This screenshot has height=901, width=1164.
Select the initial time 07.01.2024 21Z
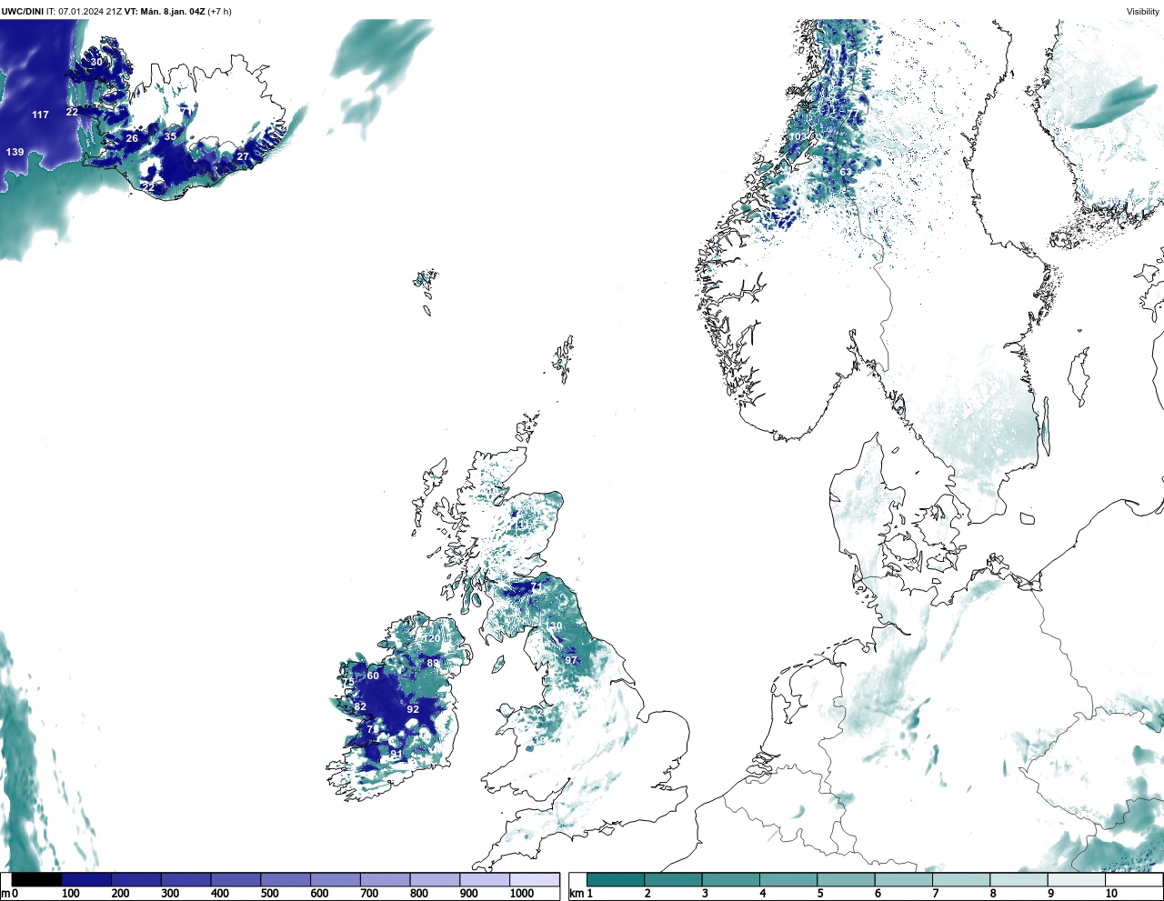[x=91, y=12]
